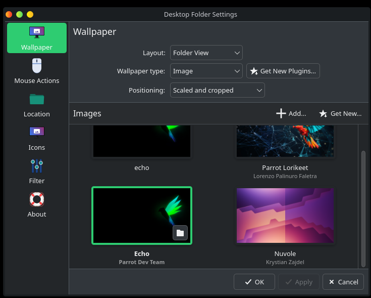Expand the Positioning dropdown

point(217,90)
